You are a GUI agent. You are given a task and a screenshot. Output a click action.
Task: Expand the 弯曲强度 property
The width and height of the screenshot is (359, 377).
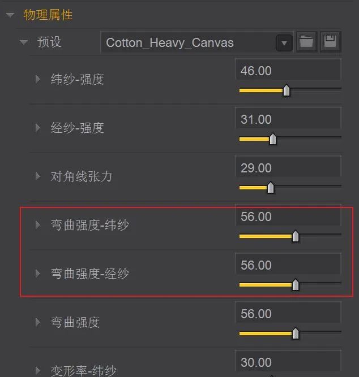37,322
